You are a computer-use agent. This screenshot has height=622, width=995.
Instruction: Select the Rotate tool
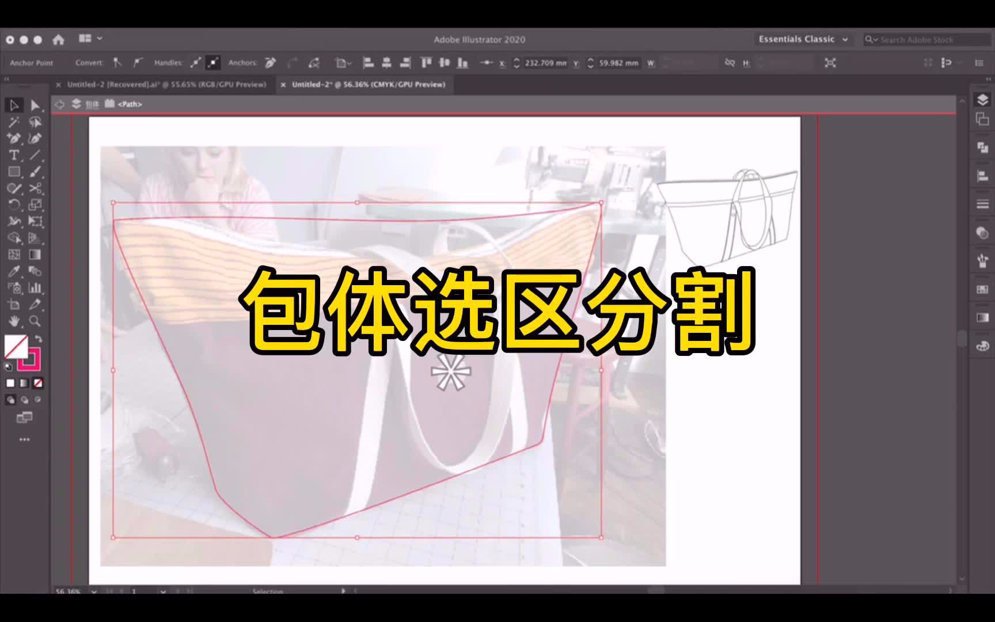[x=14, y=204]
